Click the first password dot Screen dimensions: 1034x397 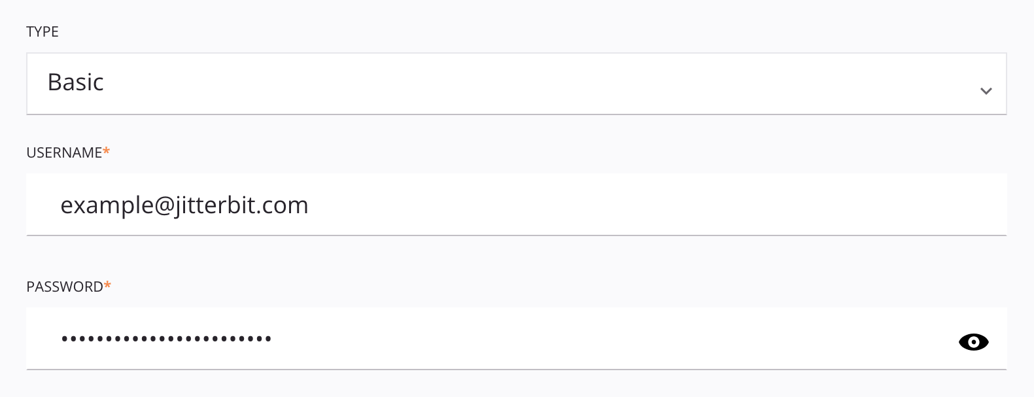pos(64,339)
